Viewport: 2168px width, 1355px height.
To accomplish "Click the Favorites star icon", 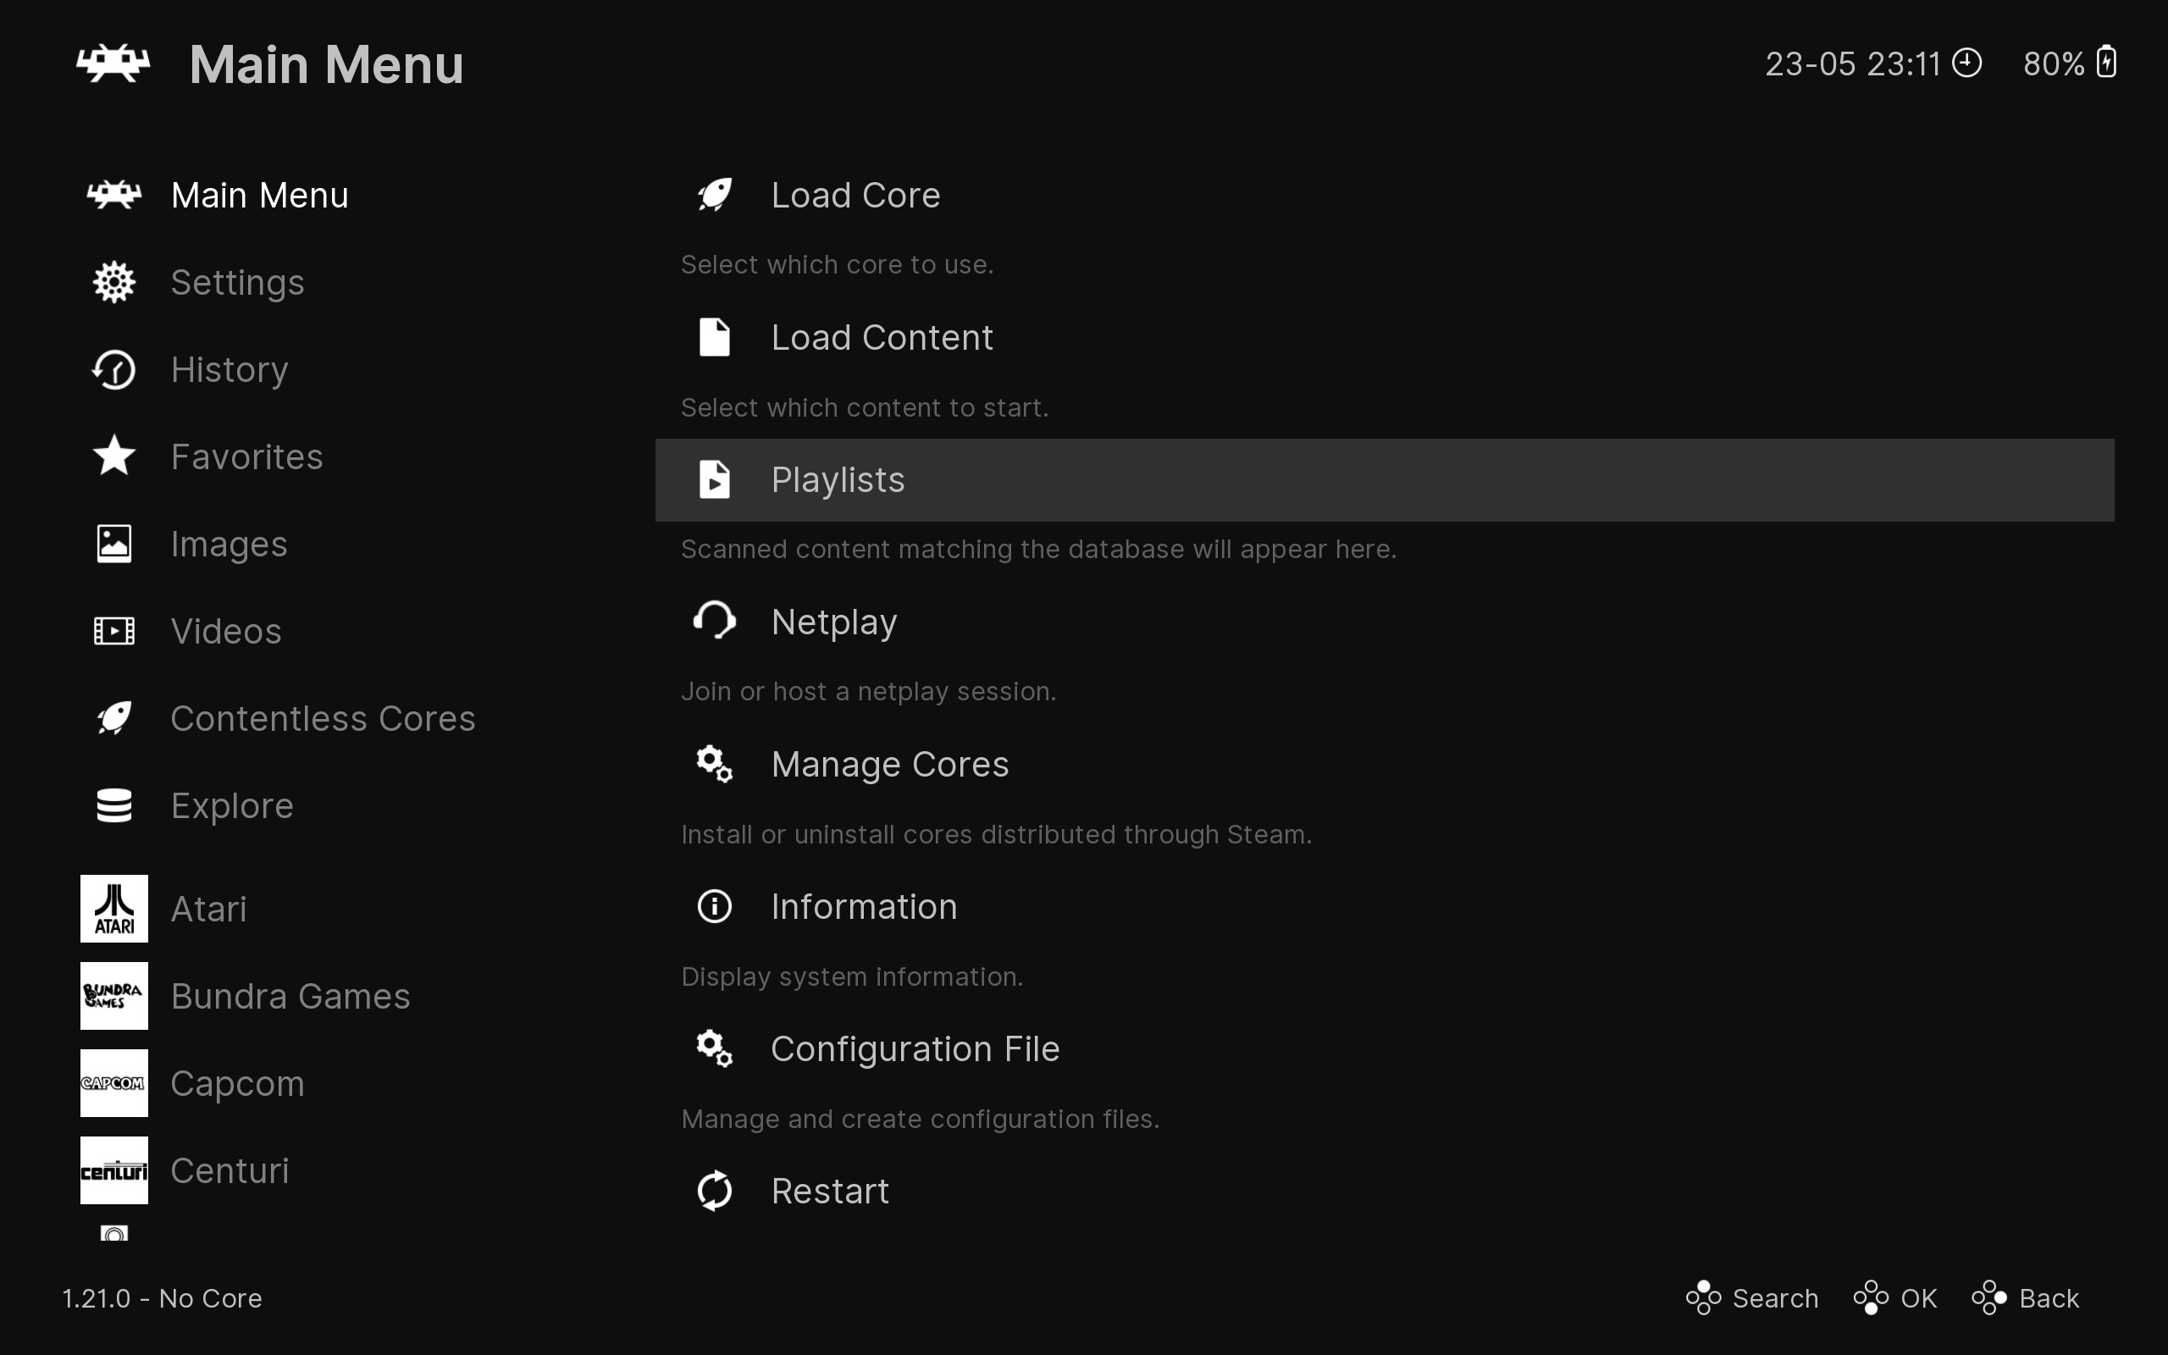I will pos(113,456).
